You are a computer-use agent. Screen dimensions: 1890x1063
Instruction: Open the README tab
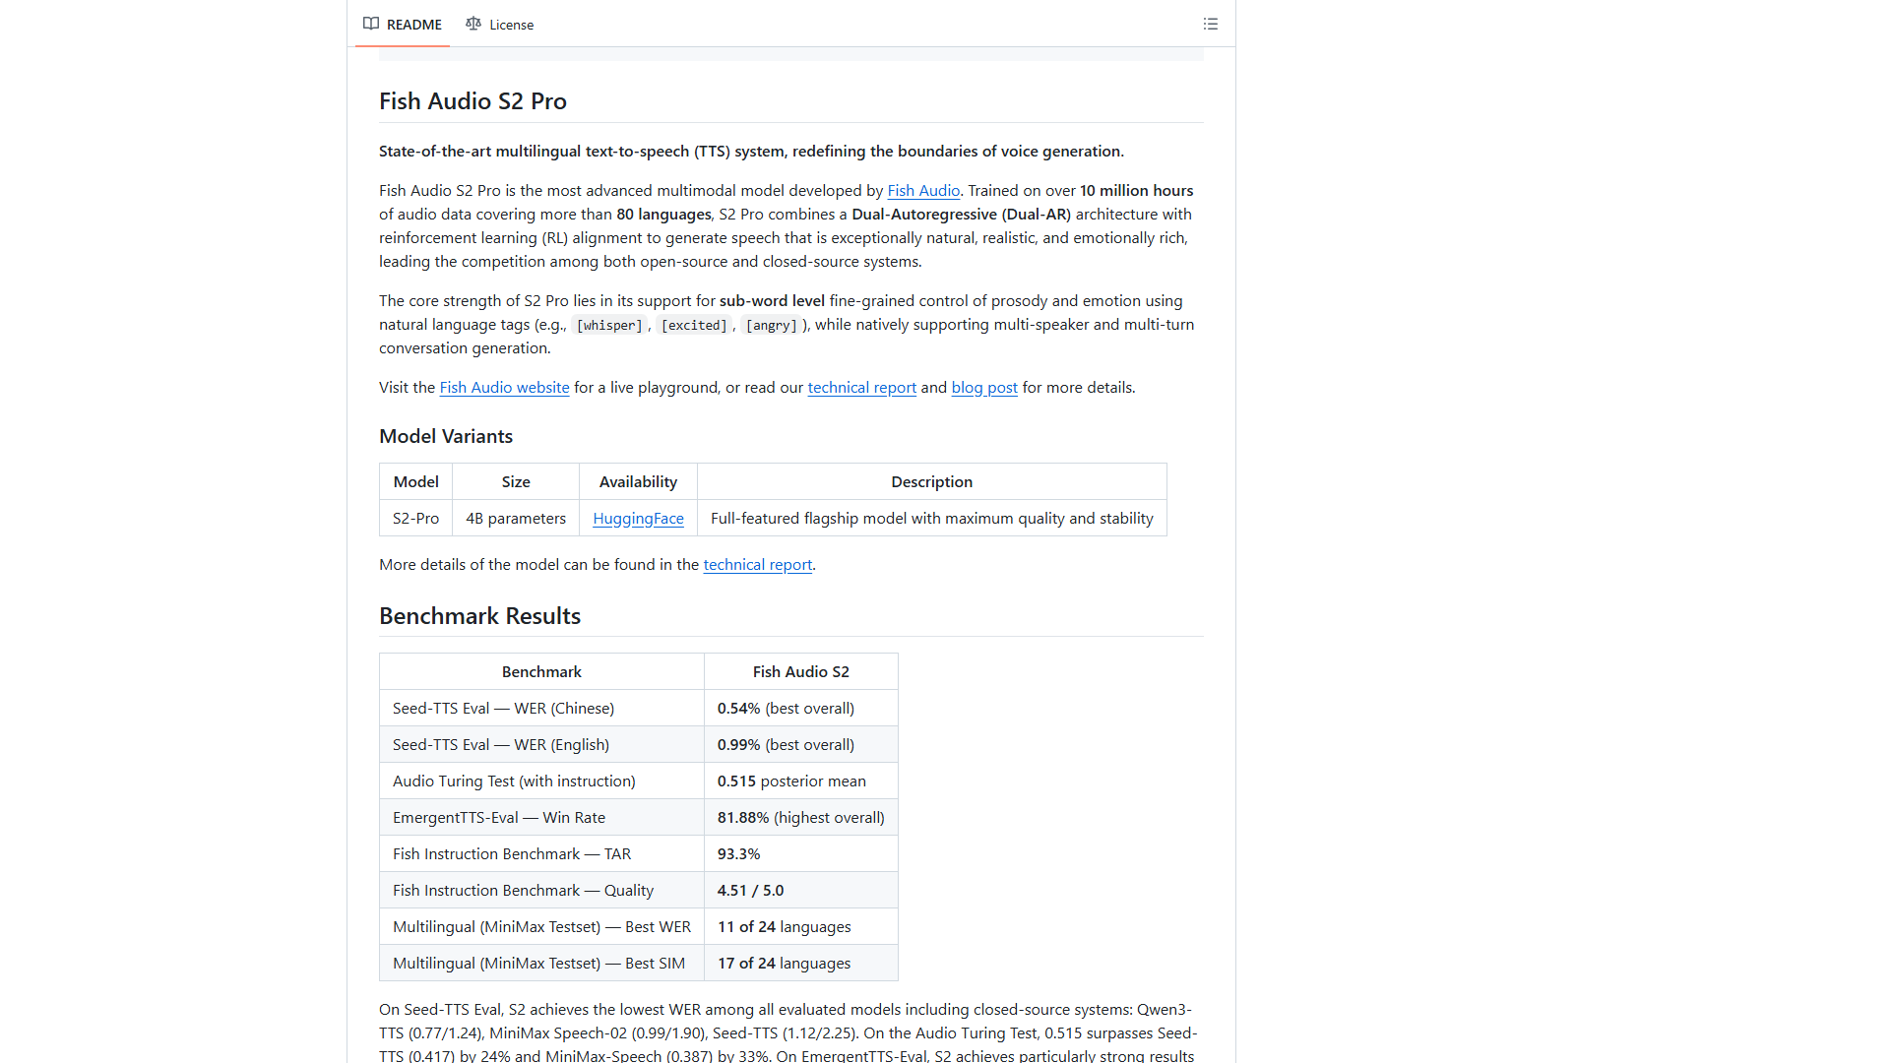pyautogui.click(x=403, y=24)
